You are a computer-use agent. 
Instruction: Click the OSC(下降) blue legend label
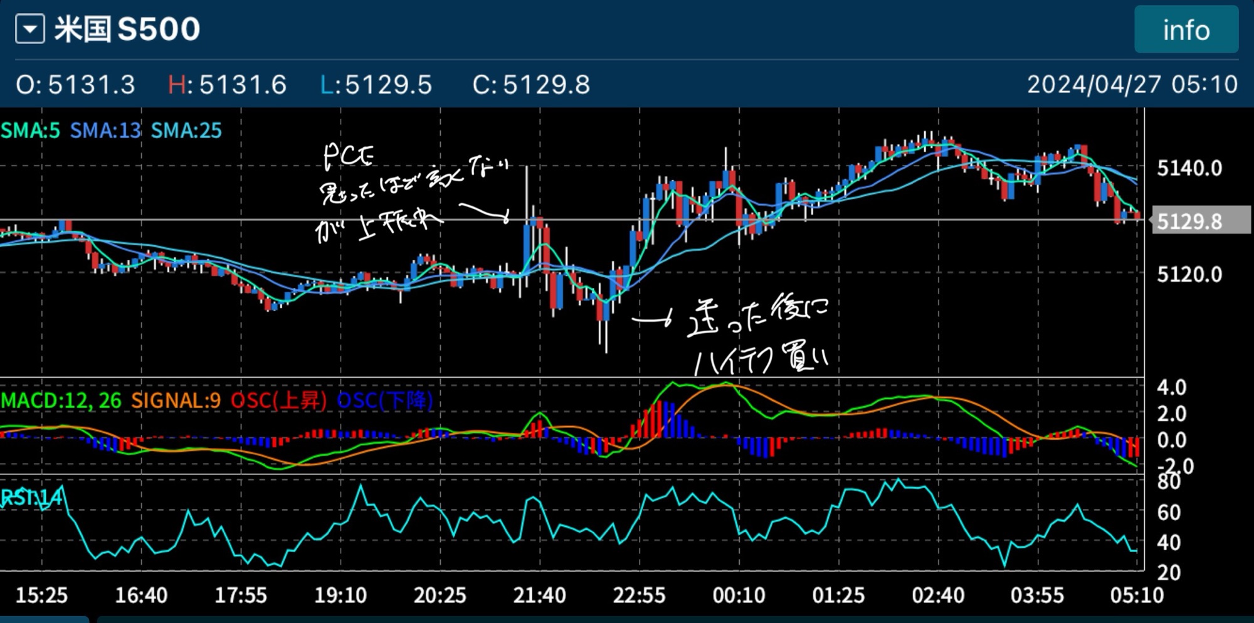coord(385,400)
